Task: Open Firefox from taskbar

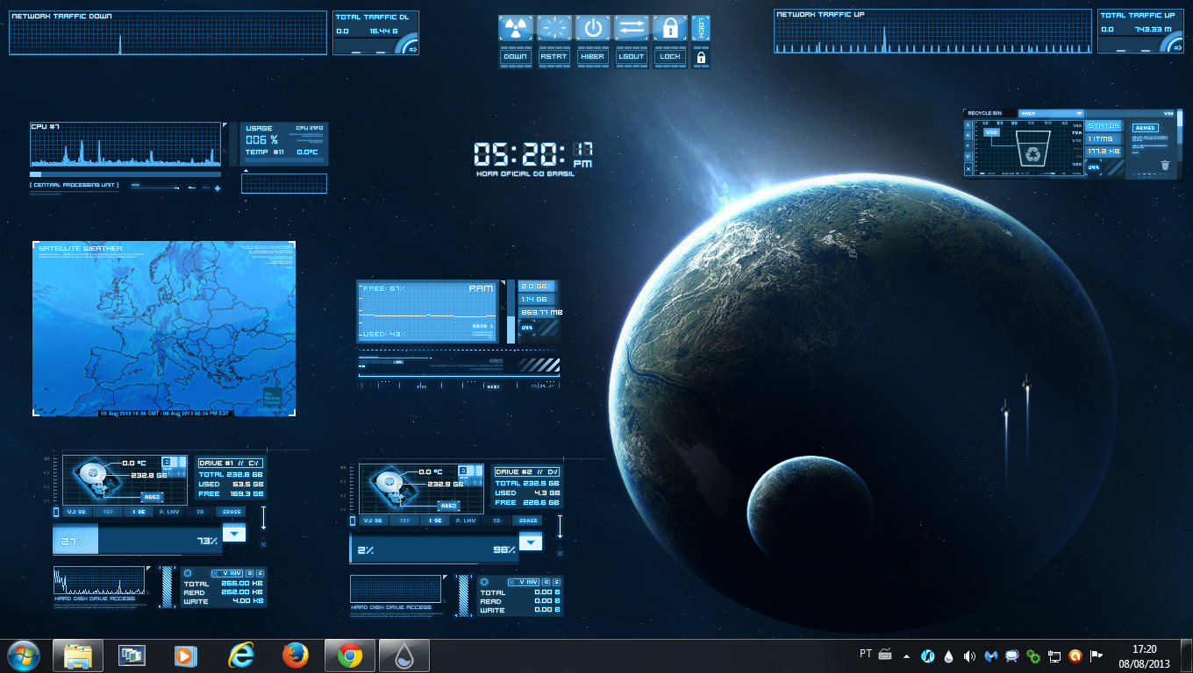Action: pyautogui.click(x=295, y=655)
